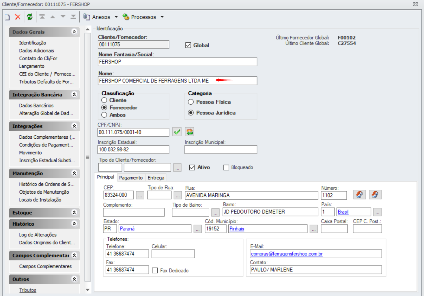
Task: Click the green refresh arrows icon
Action: point(29,17)
